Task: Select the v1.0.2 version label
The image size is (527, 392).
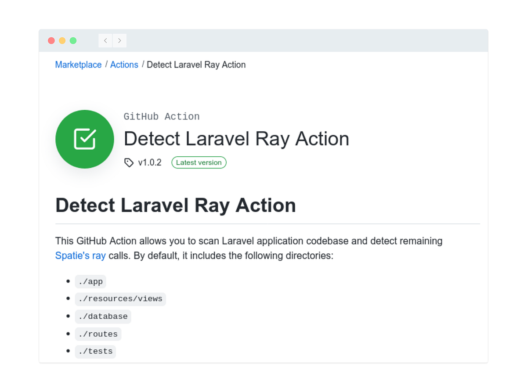Action: coord(149,162)
